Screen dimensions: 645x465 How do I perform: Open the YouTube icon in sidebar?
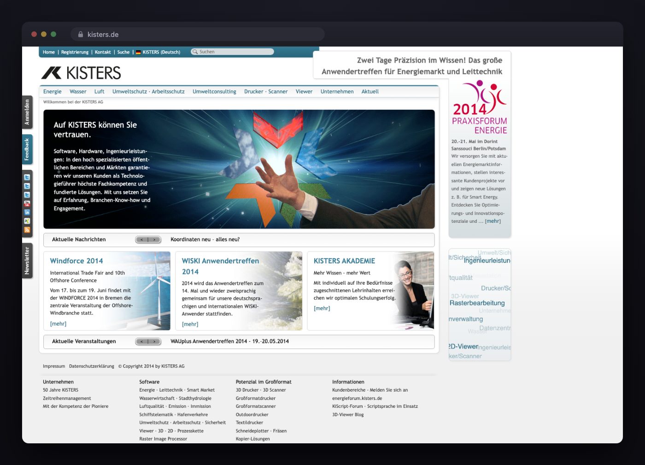click(27, 203)
